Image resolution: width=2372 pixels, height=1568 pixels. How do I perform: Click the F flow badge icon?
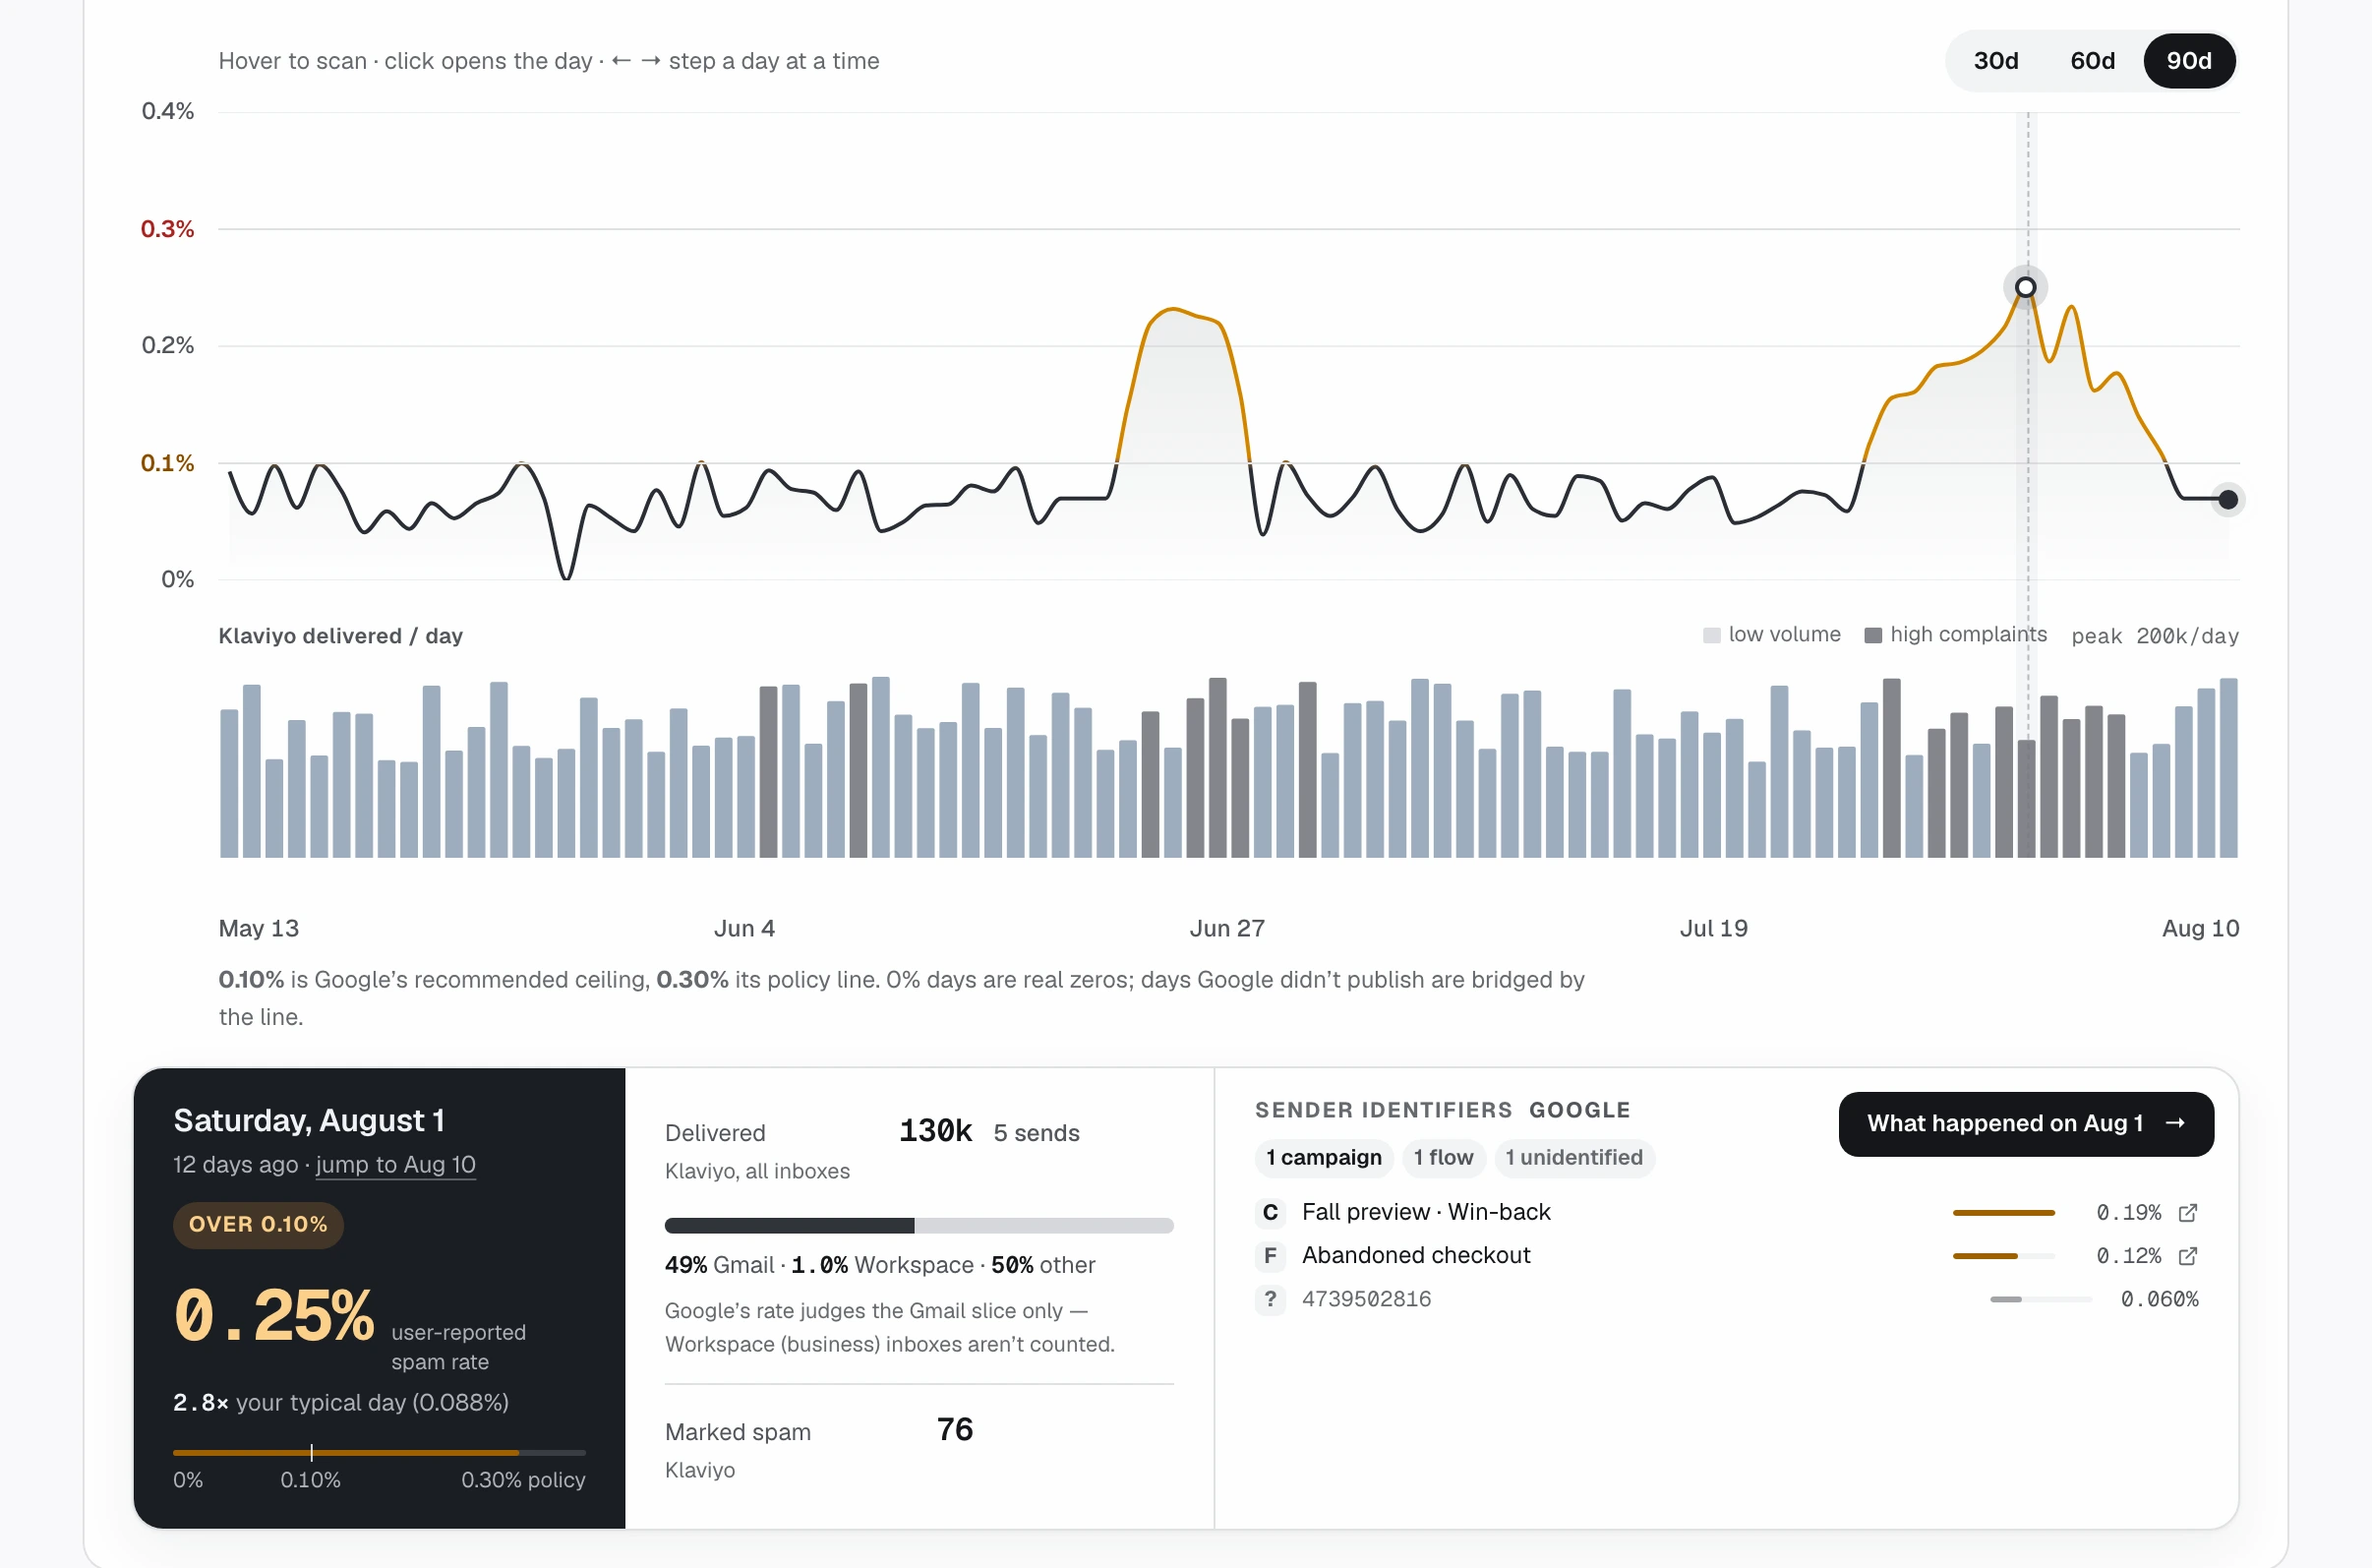[x=1271, y=1256]
